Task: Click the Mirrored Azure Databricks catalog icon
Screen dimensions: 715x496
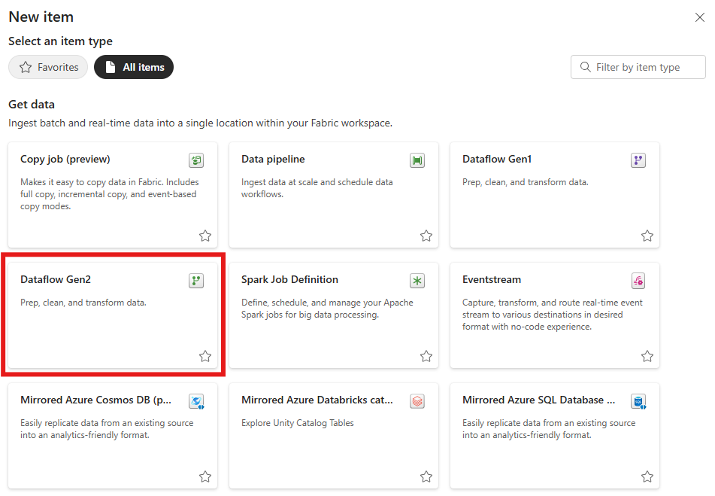Action: 417,401
